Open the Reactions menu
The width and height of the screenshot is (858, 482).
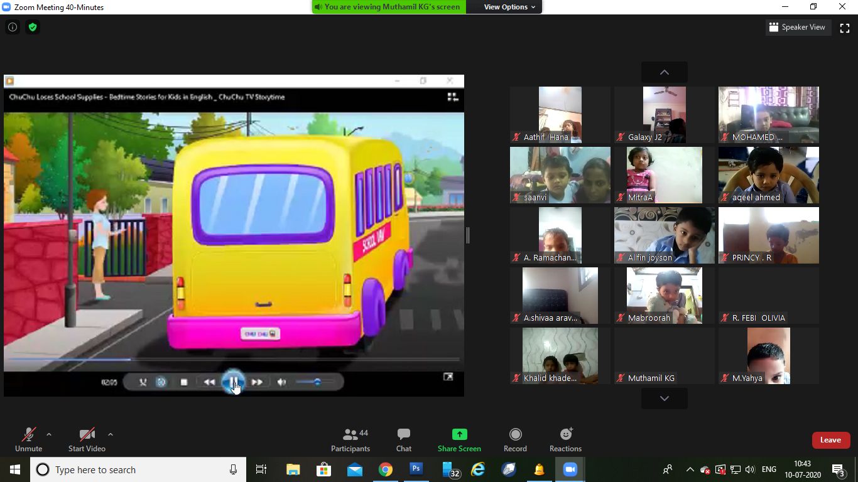(565, 439)
